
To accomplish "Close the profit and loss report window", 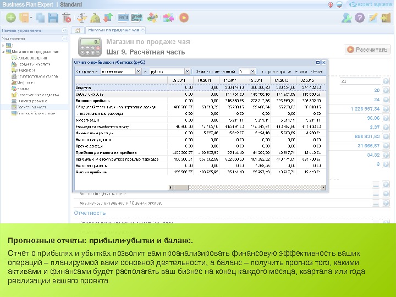I will (x=323, y=62).
